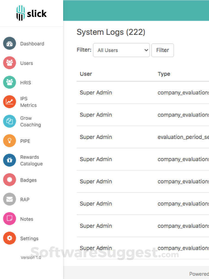
Task: Open the All Users filter dropdown
Action: [121, 50]
